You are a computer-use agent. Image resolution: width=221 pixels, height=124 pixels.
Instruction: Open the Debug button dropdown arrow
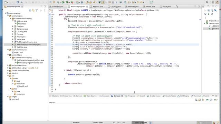click(60, 2)
